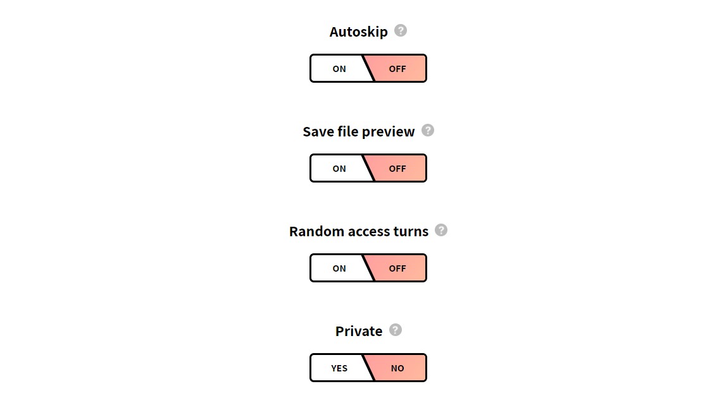The height and width of the screenshot is (403, 724).
Task: Show help for Random access turns
Action: (x=441, y=230)
